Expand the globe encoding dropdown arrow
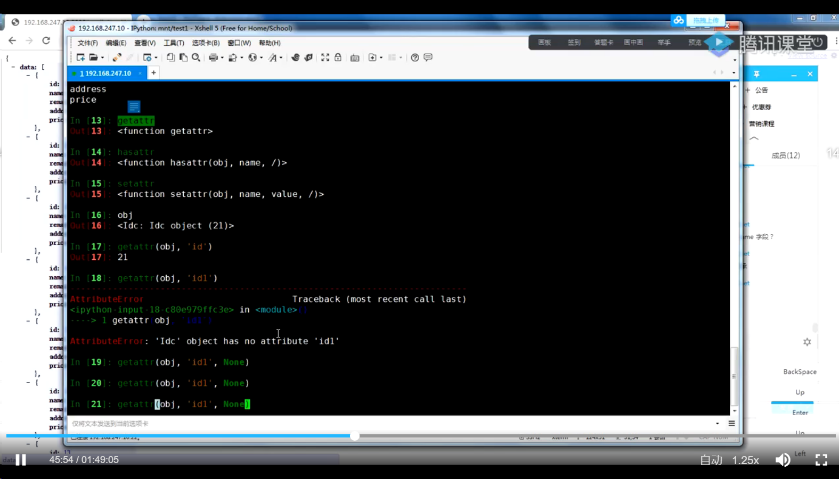 point(261,58)
